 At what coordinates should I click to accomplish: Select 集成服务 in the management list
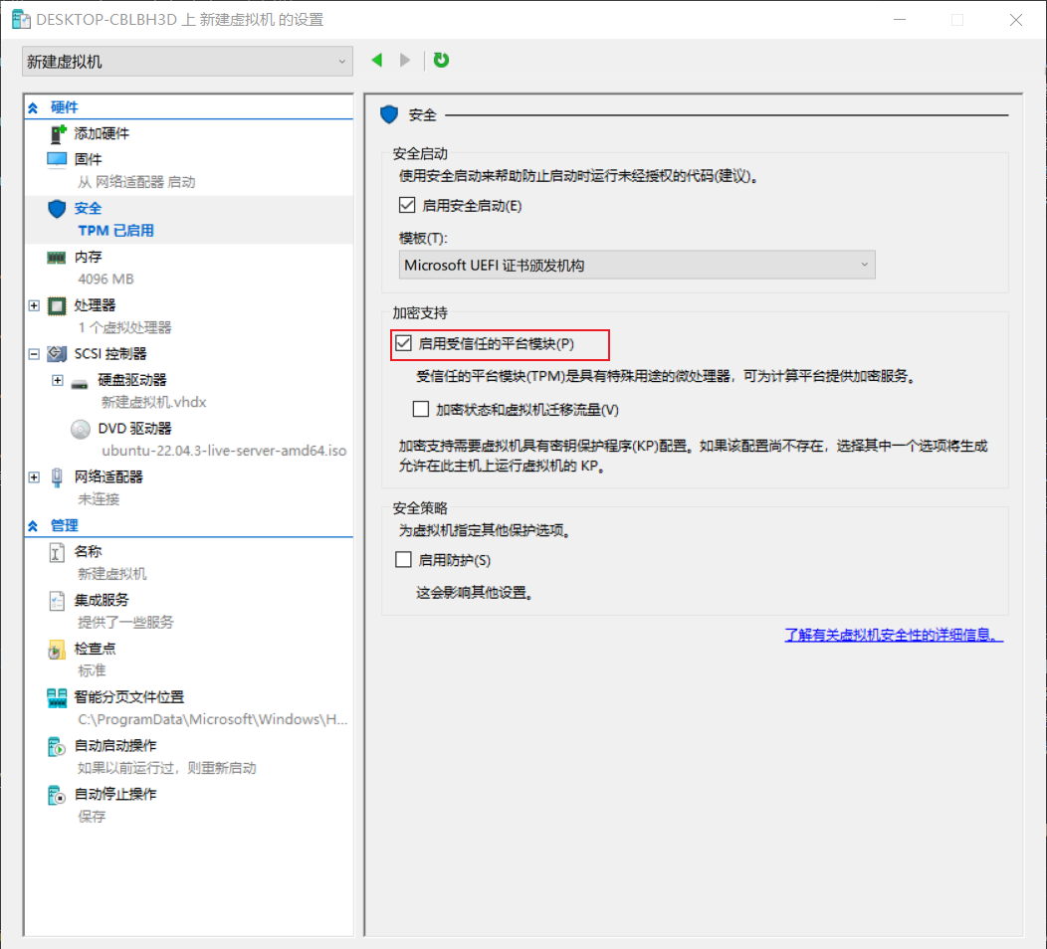(x=102, y=600)
